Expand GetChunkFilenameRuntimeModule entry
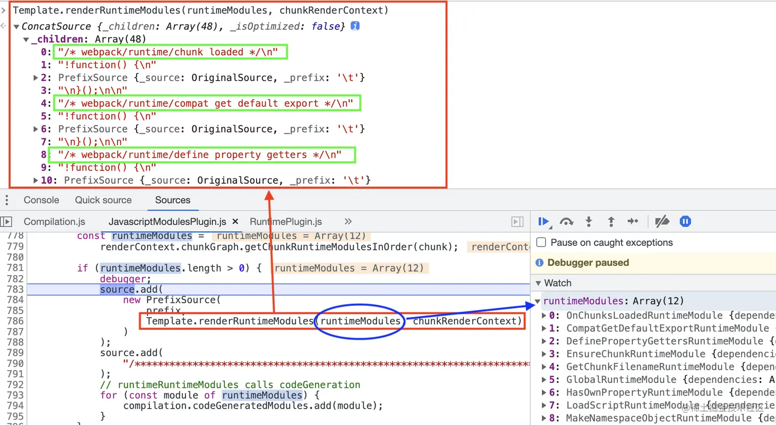The image size is (776, 425). pyautogui.click(x=544, y=367)
